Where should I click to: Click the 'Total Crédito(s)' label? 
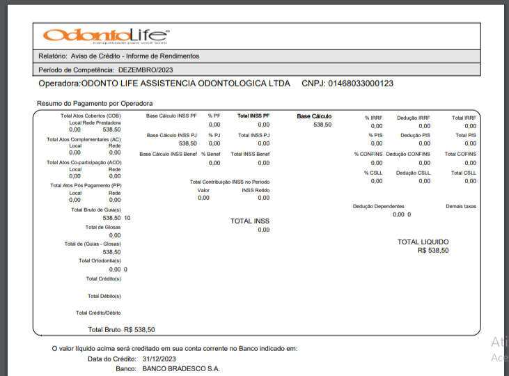(103, 279)
